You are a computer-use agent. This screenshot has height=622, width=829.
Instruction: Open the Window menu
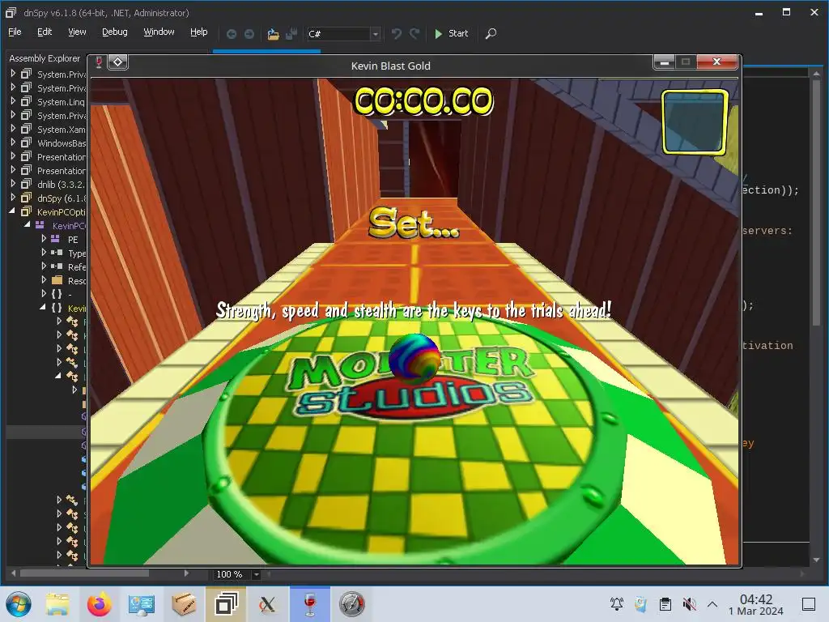click(x=159, y=32)
